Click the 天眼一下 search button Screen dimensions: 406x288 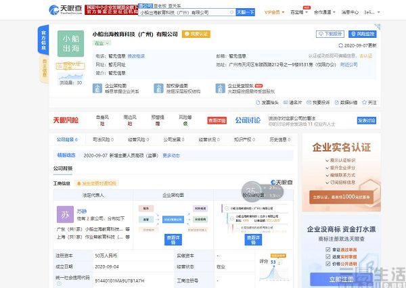(x=245, y=12)
